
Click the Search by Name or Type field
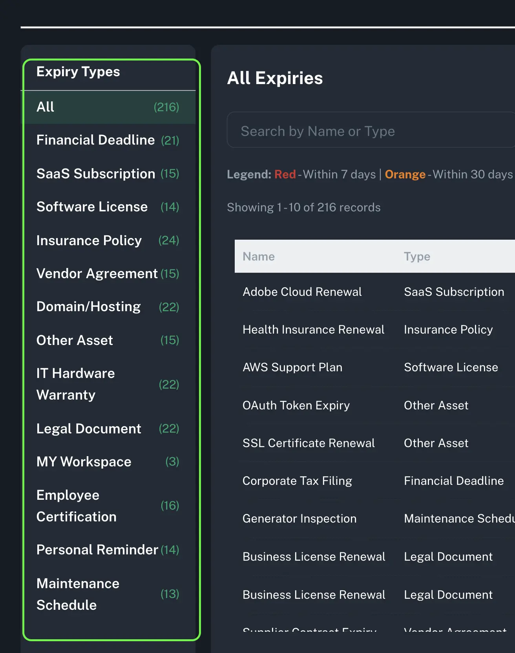pyautogui.click(x=371, y=130)
